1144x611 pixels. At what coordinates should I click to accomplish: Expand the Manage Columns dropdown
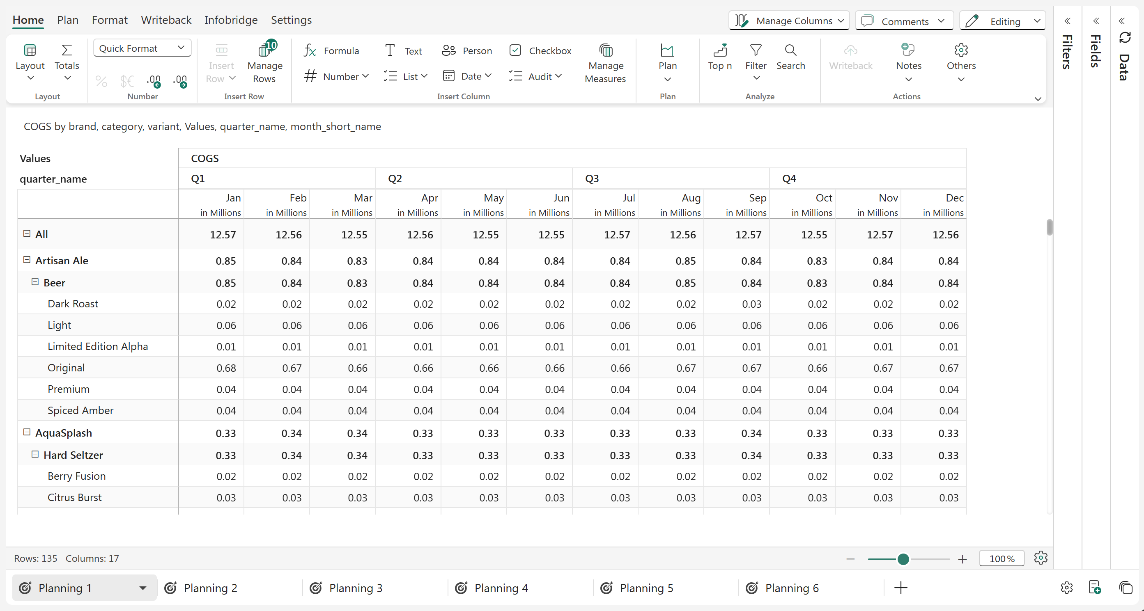[x=789, y=21]
